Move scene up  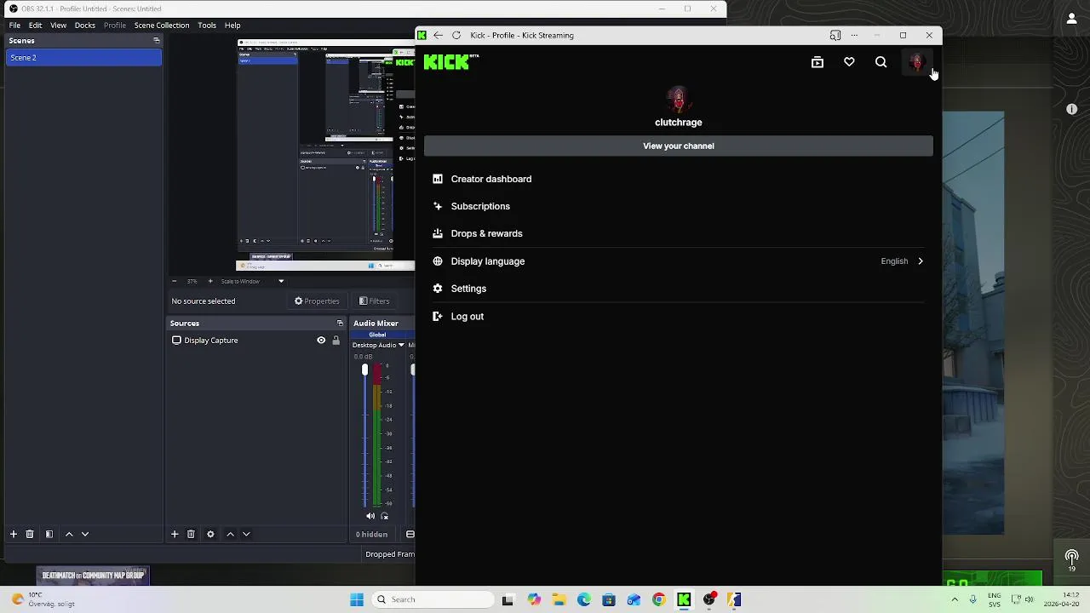point(69,534)
